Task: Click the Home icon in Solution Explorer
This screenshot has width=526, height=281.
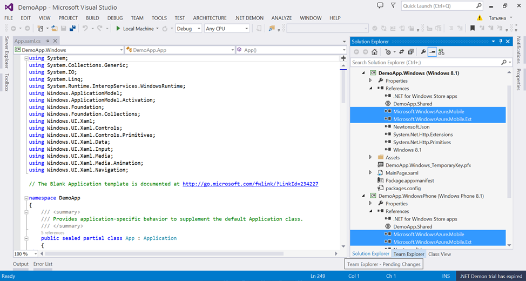Action: click(374, 52)
